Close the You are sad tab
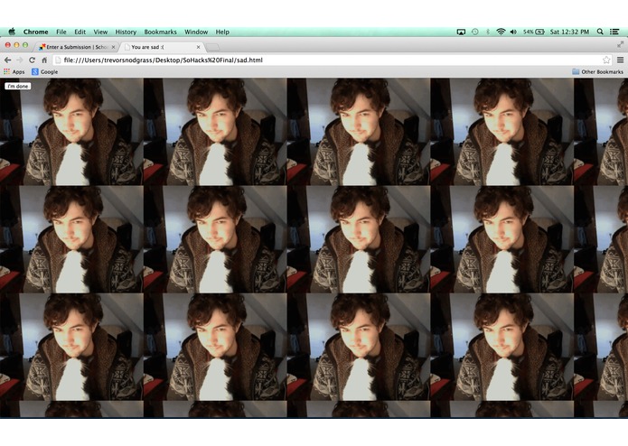Image resolution: width=628 pixels, height=446 pixels. [198, 47]
